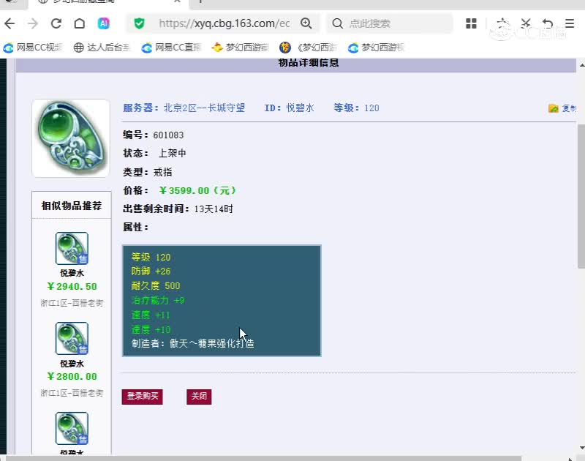Click the 相似物品推荐 header
This screenshot has height=461, width=585.
[72, 206]
